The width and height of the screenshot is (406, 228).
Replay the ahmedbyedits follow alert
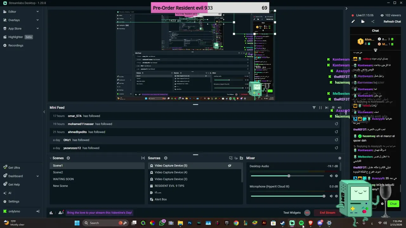coord(336,132)
